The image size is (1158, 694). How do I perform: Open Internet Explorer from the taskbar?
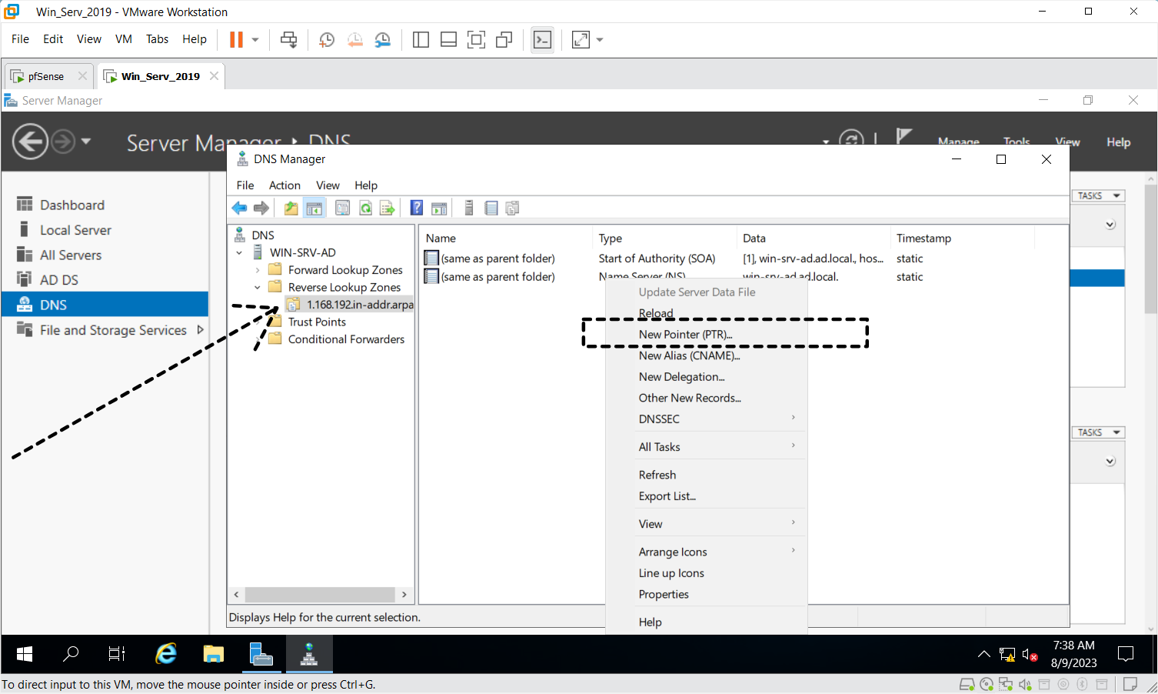(x=166, y=654)
